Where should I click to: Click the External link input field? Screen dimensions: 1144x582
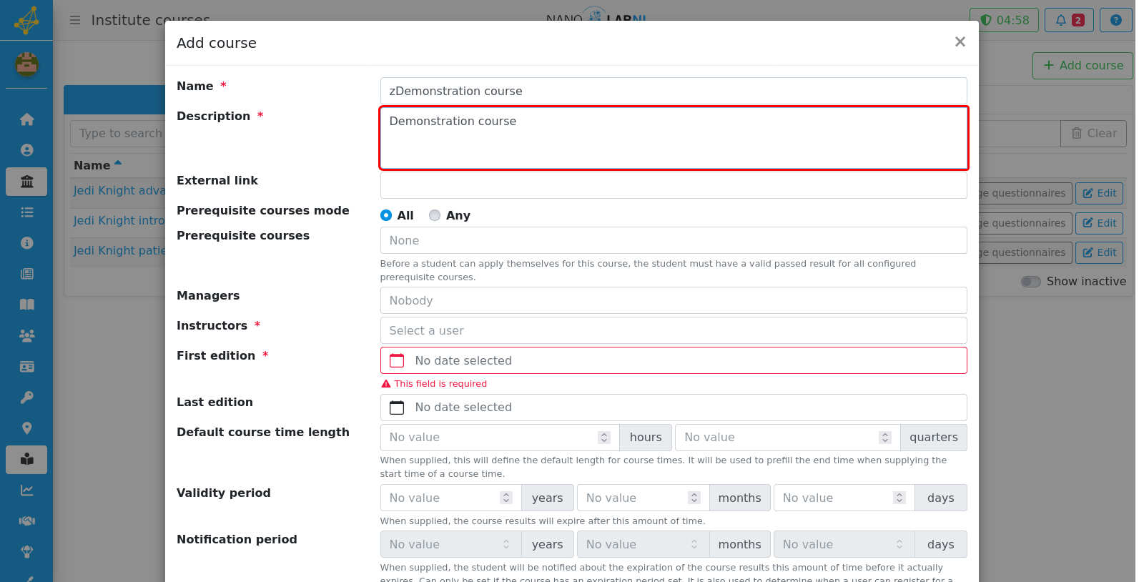674,185
